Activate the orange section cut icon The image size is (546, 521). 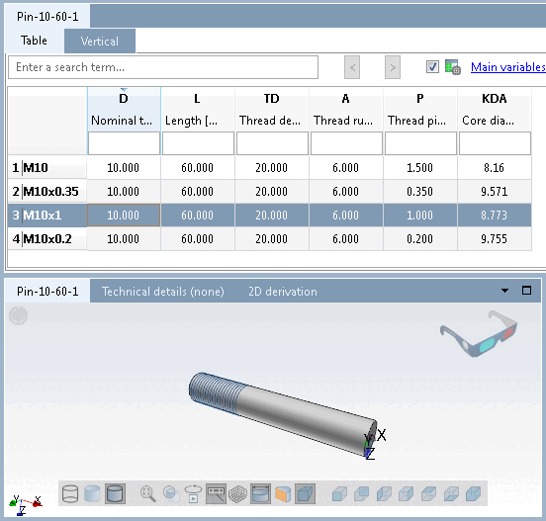click(x=283, y=494)
